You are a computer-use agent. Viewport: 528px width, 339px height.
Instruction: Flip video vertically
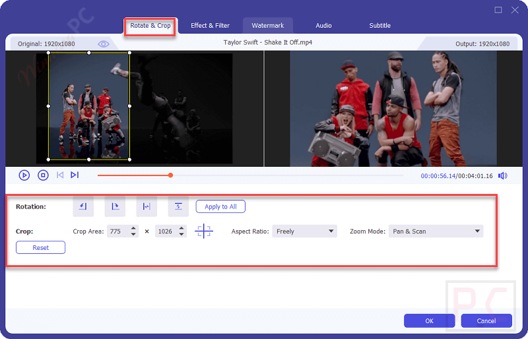[178, 206]
